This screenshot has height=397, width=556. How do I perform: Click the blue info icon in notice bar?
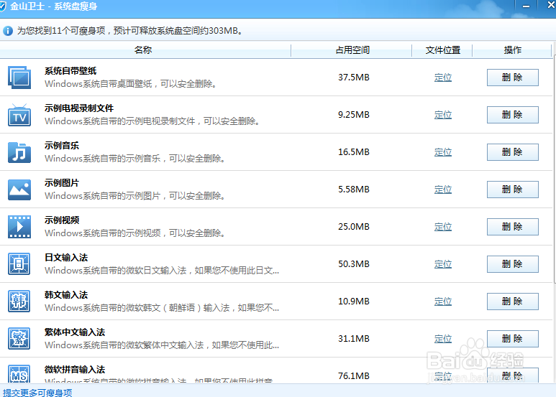[8, 31]
